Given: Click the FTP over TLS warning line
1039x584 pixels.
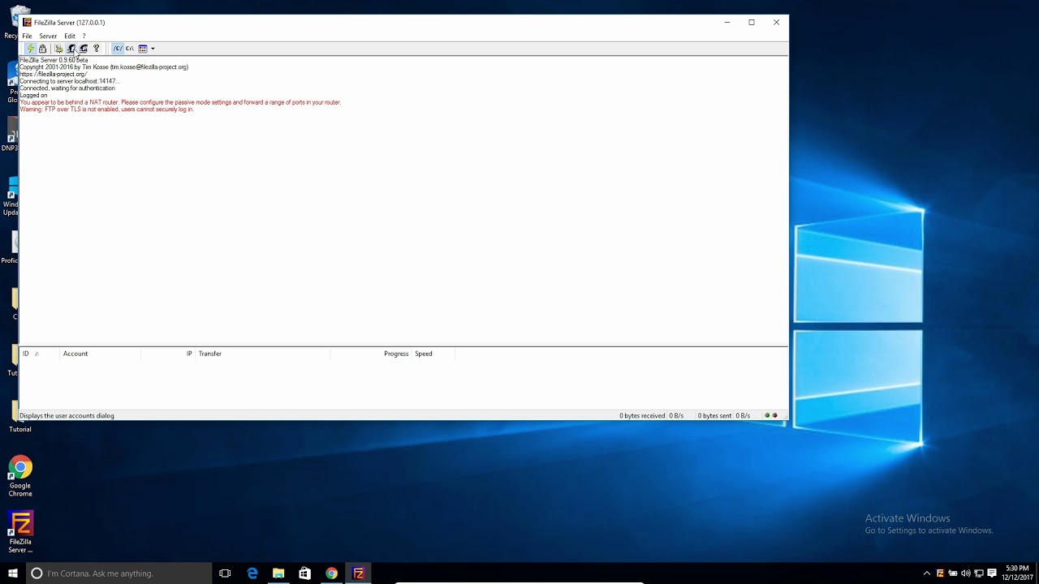Looking at the screenshot, I should pos(106,109).
